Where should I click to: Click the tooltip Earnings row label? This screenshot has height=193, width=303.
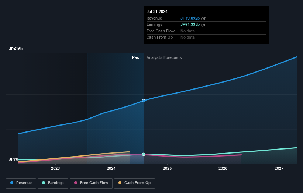154,24
